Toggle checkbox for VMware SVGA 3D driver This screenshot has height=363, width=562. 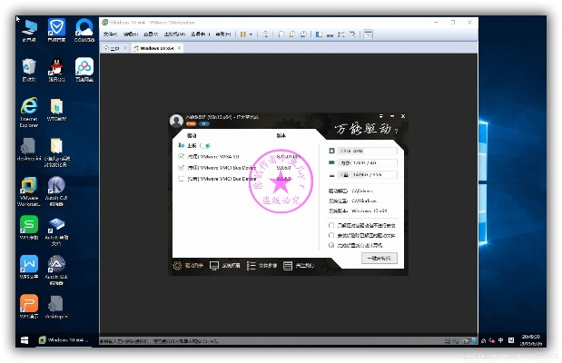182,156
